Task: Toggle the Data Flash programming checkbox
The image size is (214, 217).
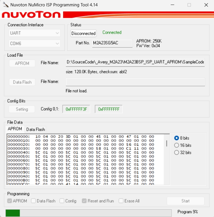Action: tap(33, 201)
